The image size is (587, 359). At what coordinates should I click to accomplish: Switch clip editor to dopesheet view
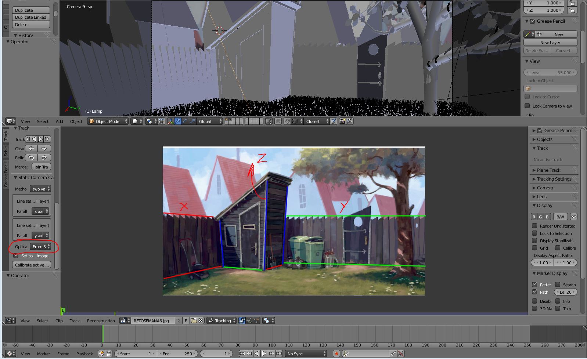[256, 320]
